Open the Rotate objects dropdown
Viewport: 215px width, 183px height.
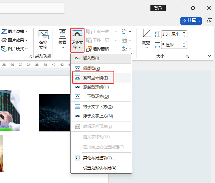pyautogui.click(x=126, y=49)
